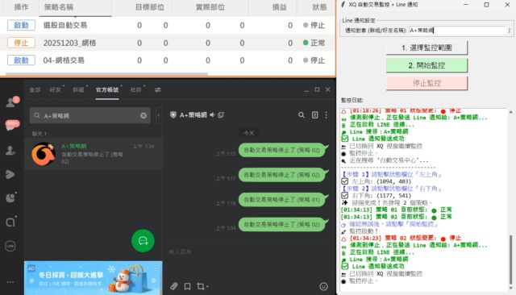
Task: Click the 正常 status of 20251203_網格
Action: pos(314,43)
